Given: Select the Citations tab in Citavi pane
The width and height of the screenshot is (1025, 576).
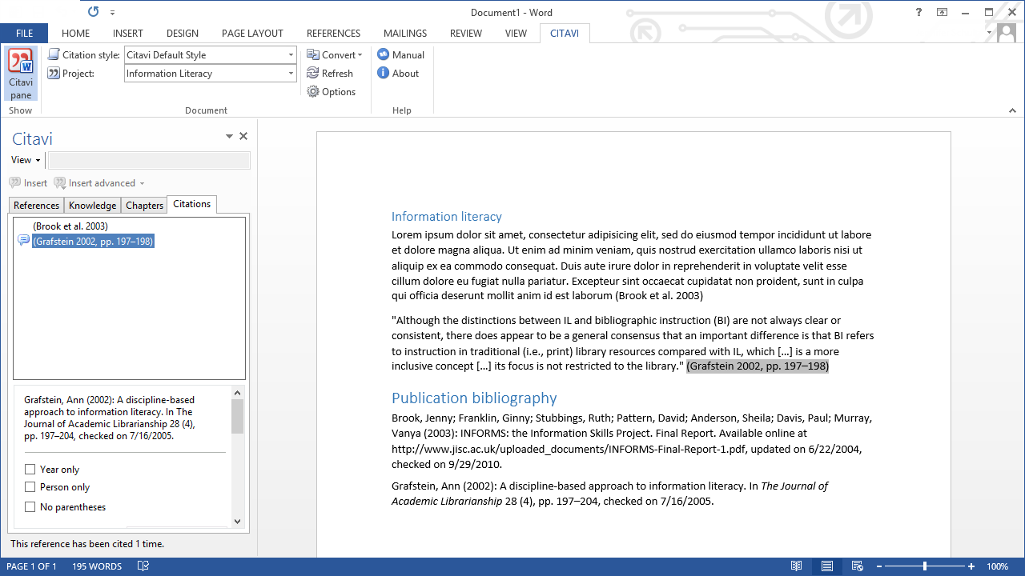Looking at the screenshot, I should click(x=192, y=204).
